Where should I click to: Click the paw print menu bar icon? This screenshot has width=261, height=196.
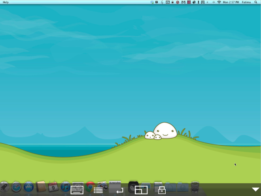point(194,2)
